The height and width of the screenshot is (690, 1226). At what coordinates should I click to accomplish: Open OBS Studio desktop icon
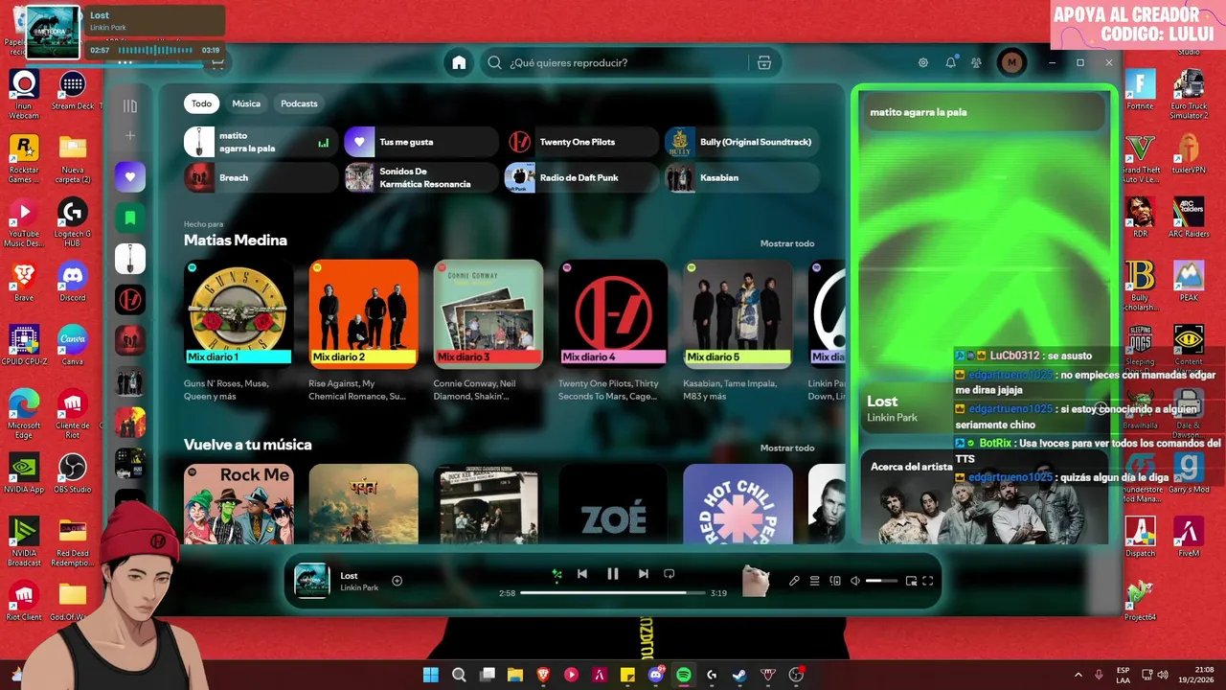(x=73, y=473)
